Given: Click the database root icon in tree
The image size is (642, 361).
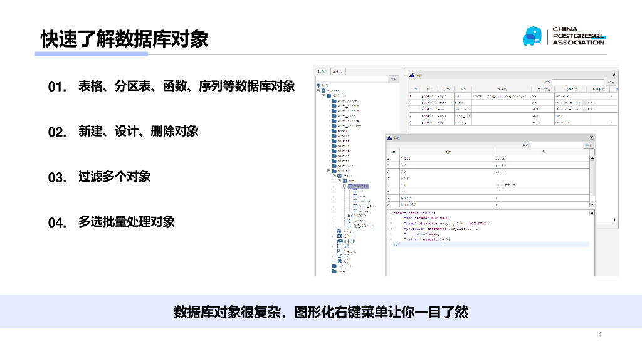Looking at the screenshot, I should point(324,91).
